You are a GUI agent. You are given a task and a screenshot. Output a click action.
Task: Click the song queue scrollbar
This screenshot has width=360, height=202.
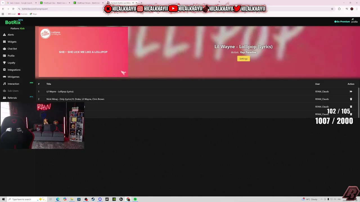[359, 103]
